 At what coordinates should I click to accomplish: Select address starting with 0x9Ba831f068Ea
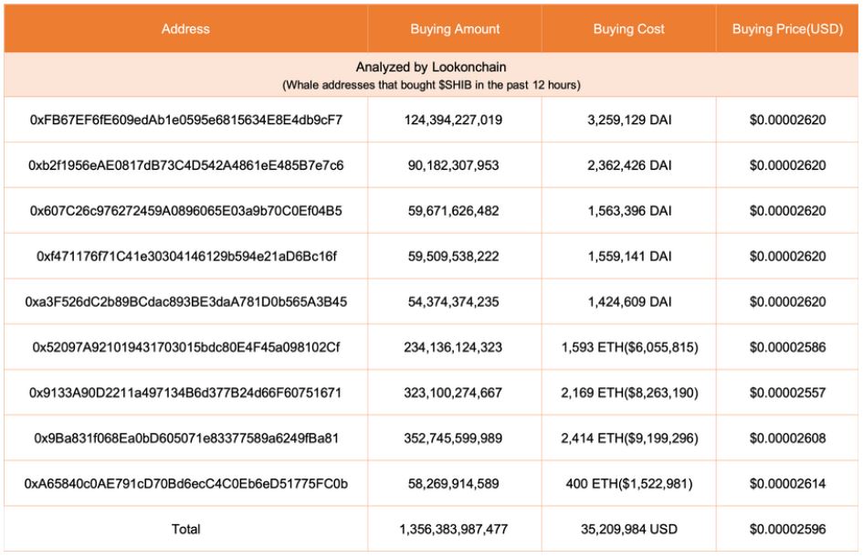point(186,438)
